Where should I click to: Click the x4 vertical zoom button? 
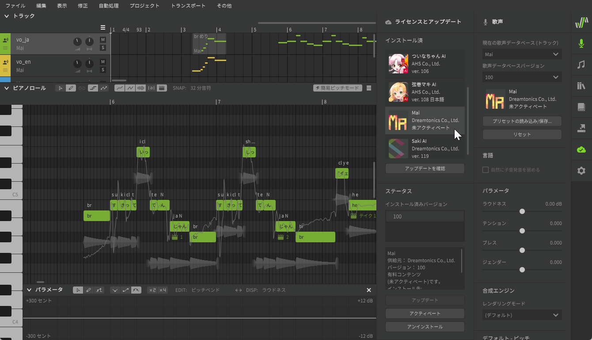(163, 290)
